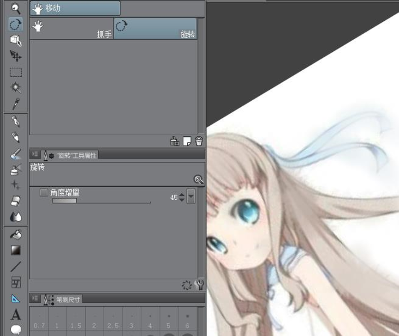Screen dimensions: 399x336
Task: Select the Move layer tool
Action: [x=16, y=56]
